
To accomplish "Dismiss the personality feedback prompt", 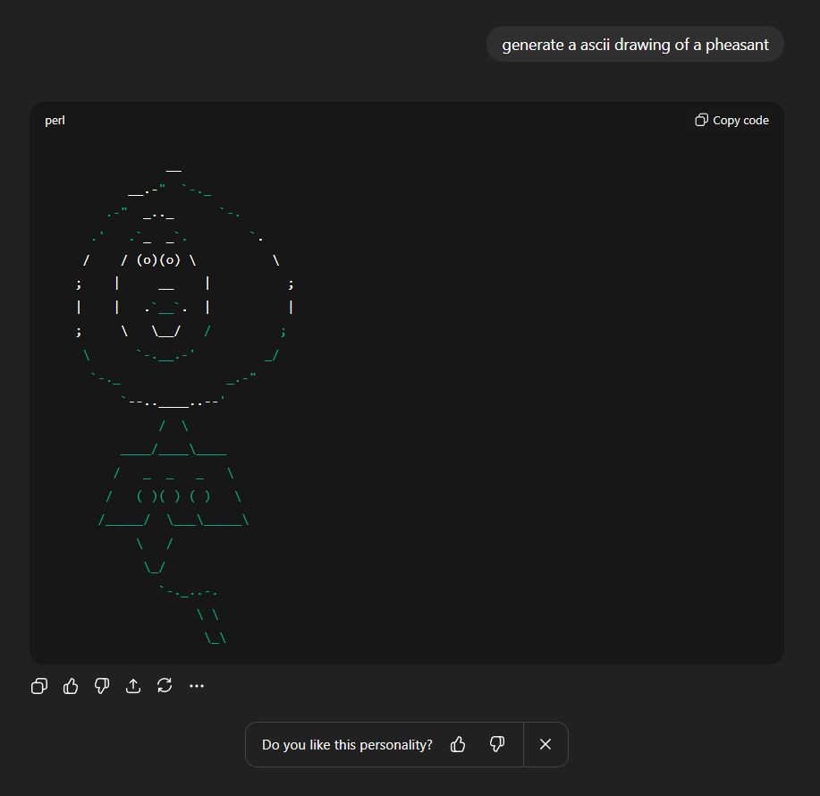I will point(545,744).
